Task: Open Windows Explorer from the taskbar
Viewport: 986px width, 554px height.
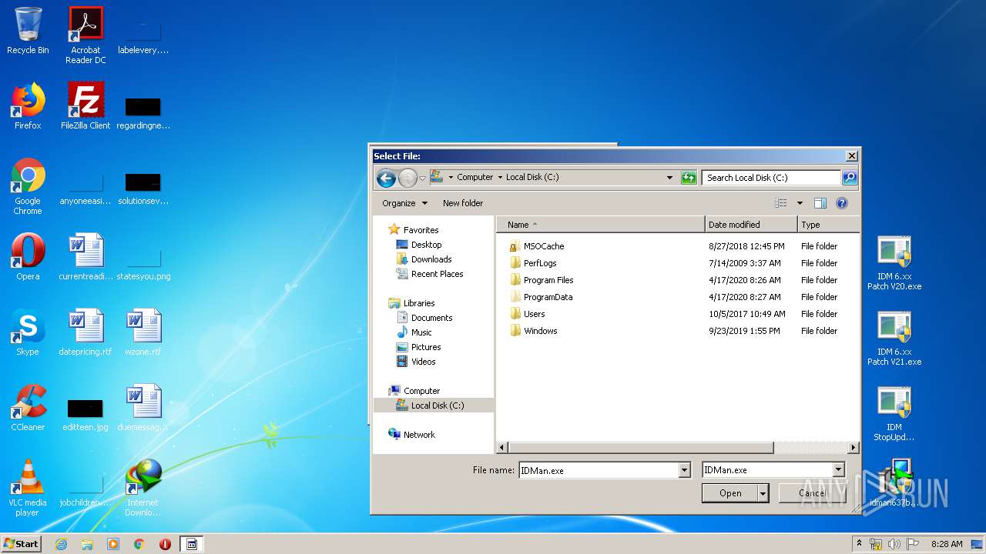Action: click(87, 544)
